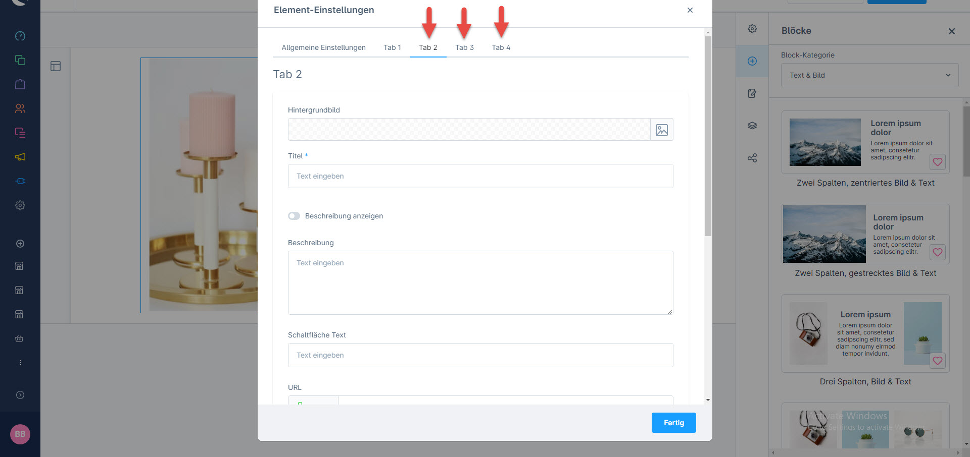Close the Blöcke panel
This screenshot has height=457, width=970.
[951, 31]
